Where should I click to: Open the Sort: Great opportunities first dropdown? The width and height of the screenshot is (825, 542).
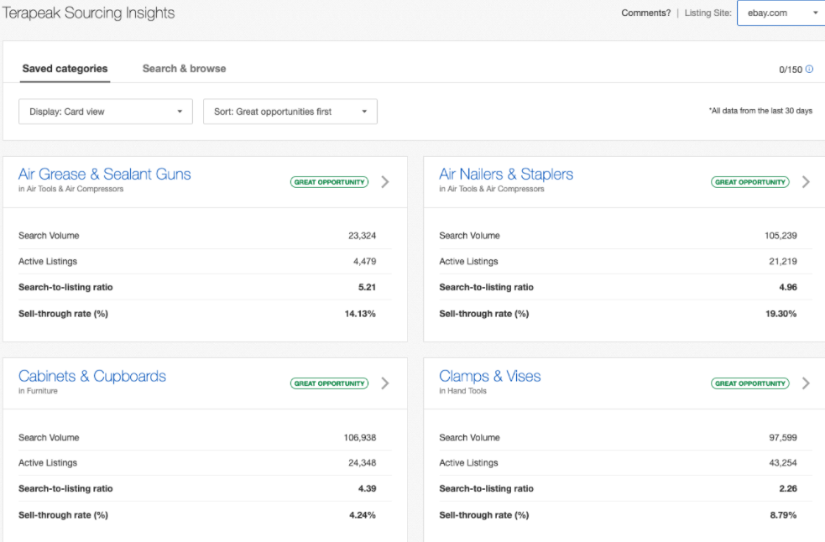click(290, 111)
